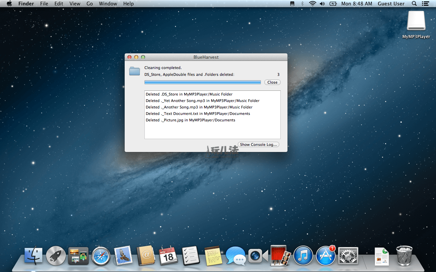Open the Guest User account menu
The height and width of the screenshot is (272, 436).
tap(391, 4)
